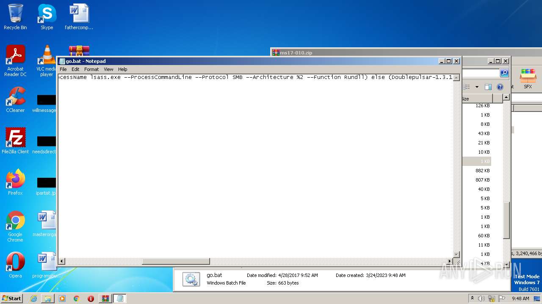542x304 pixels.
Task: Click Explorer list scrollbar up arrow
Action: [x=506, y=98]
